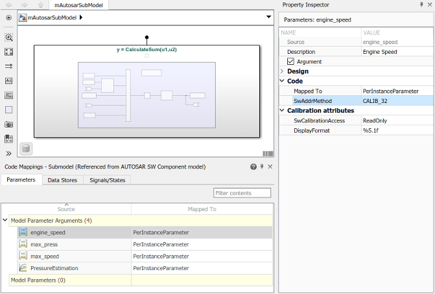Collapse the Code section
Image resolution: width=435 pixels, height=294 pixels.
coord(282,81)
